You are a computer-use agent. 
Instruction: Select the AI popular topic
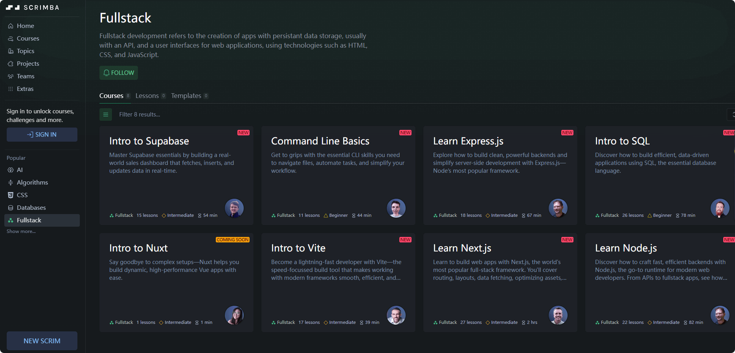click(19, 170)
